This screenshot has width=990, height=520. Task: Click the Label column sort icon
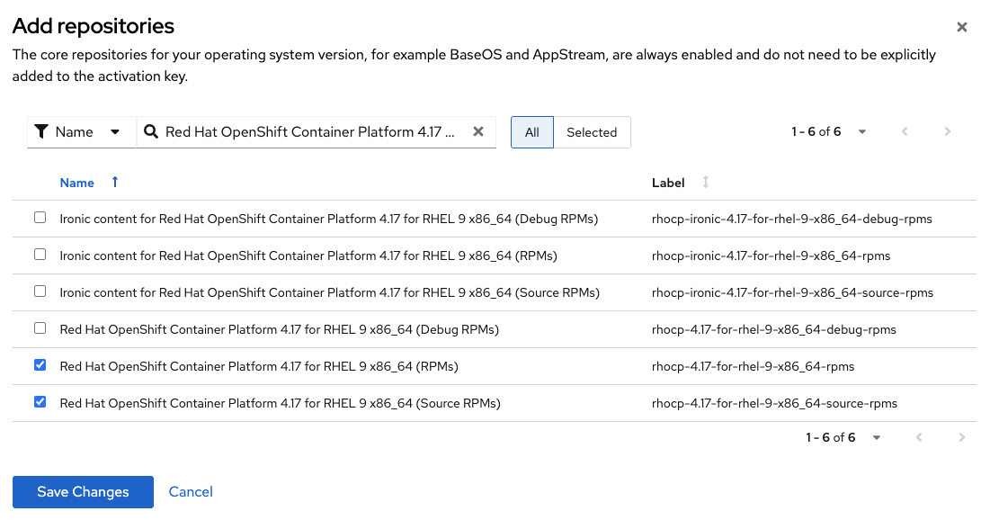(x=706, y=182)
